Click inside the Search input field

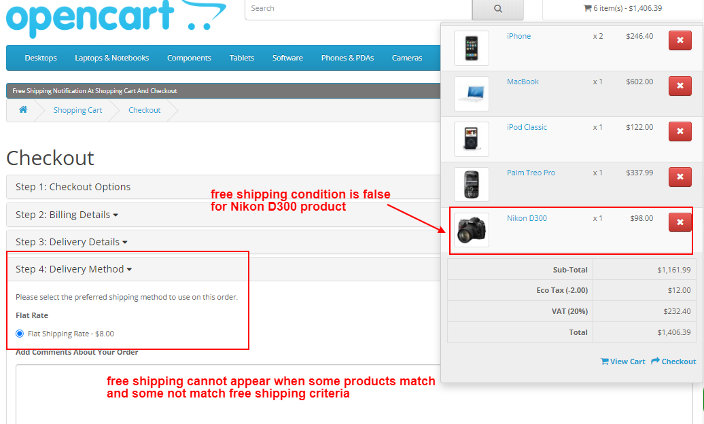pyautogui.click(x=353, y=10)
